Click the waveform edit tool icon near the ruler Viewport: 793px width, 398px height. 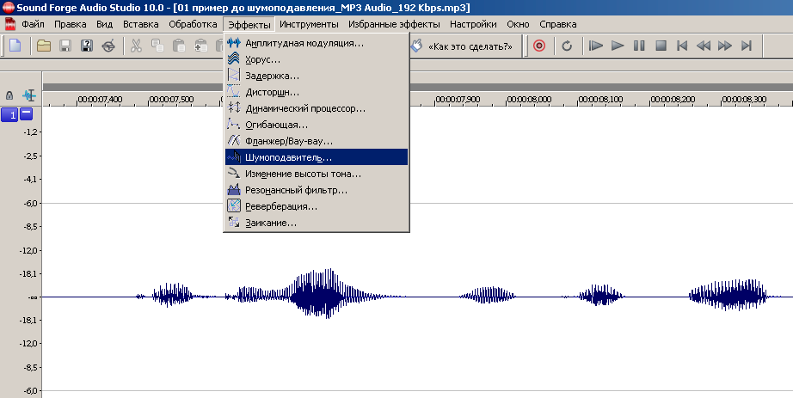pyautogui.click(x=29, y=95)
